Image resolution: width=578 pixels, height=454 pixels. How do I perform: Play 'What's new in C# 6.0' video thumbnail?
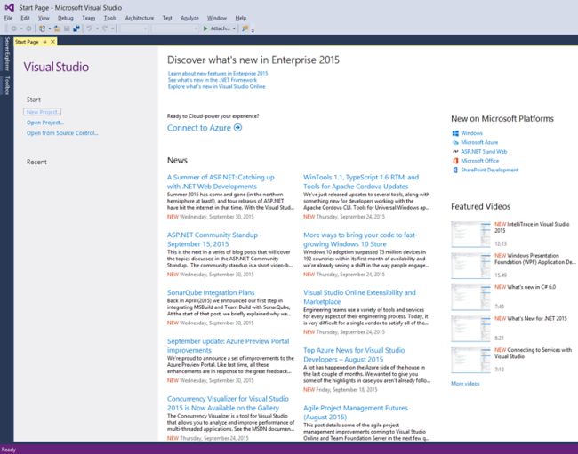[x=470, y=297]
